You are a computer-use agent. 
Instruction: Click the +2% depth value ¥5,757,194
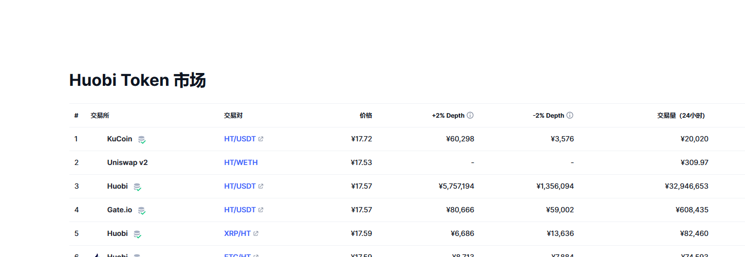[456, 186]
